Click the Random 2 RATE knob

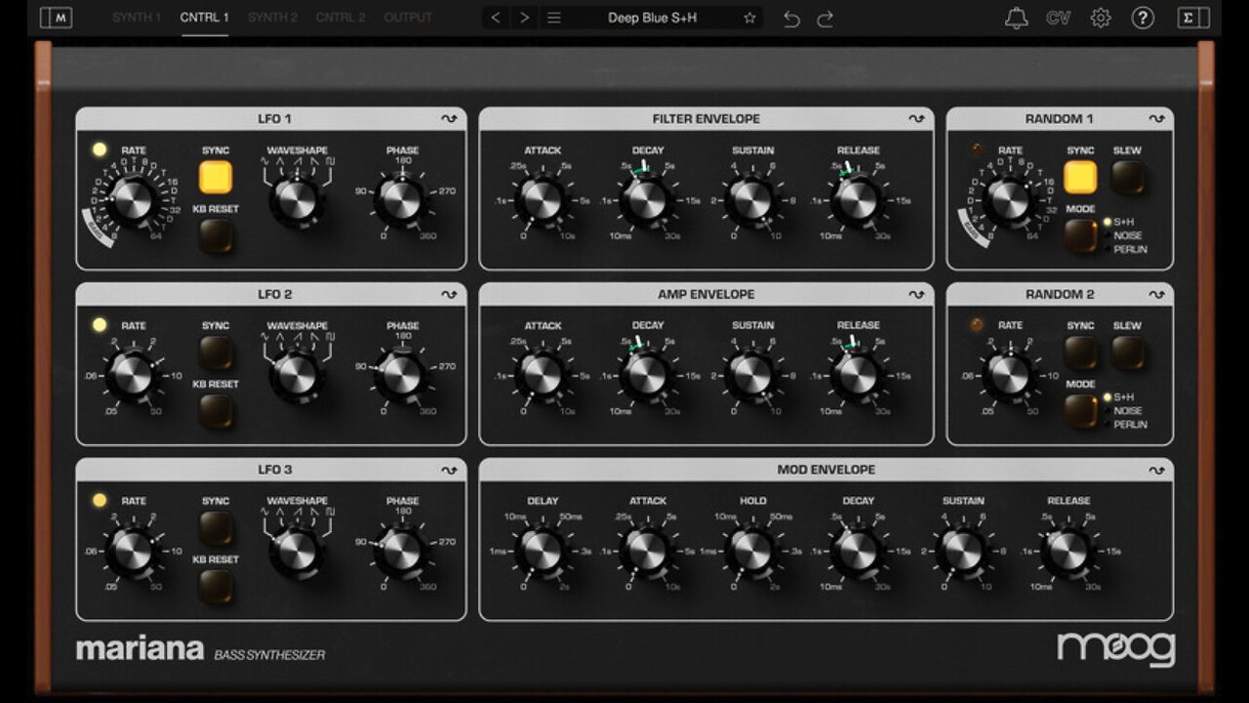[1010, 375]
